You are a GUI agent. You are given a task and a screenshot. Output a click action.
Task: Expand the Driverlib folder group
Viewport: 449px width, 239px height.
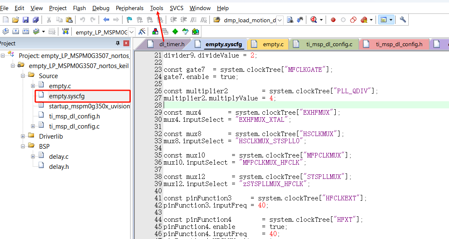23,137
